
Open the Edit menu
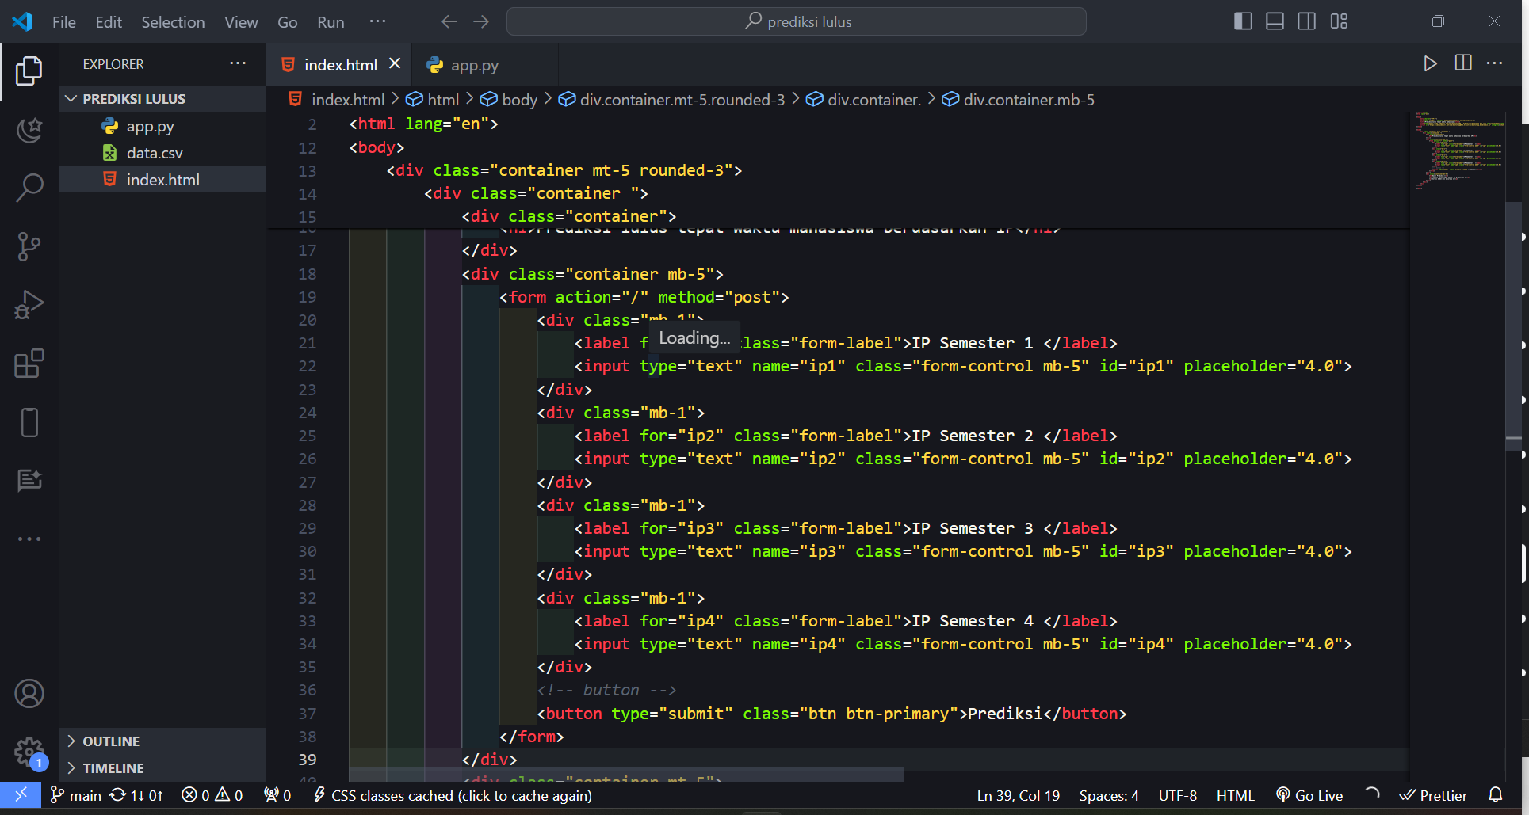point(109,22)
